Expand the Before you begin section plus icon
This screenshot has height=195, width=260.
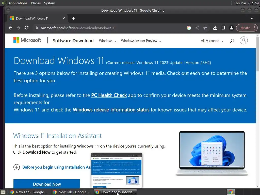point(17,167)
